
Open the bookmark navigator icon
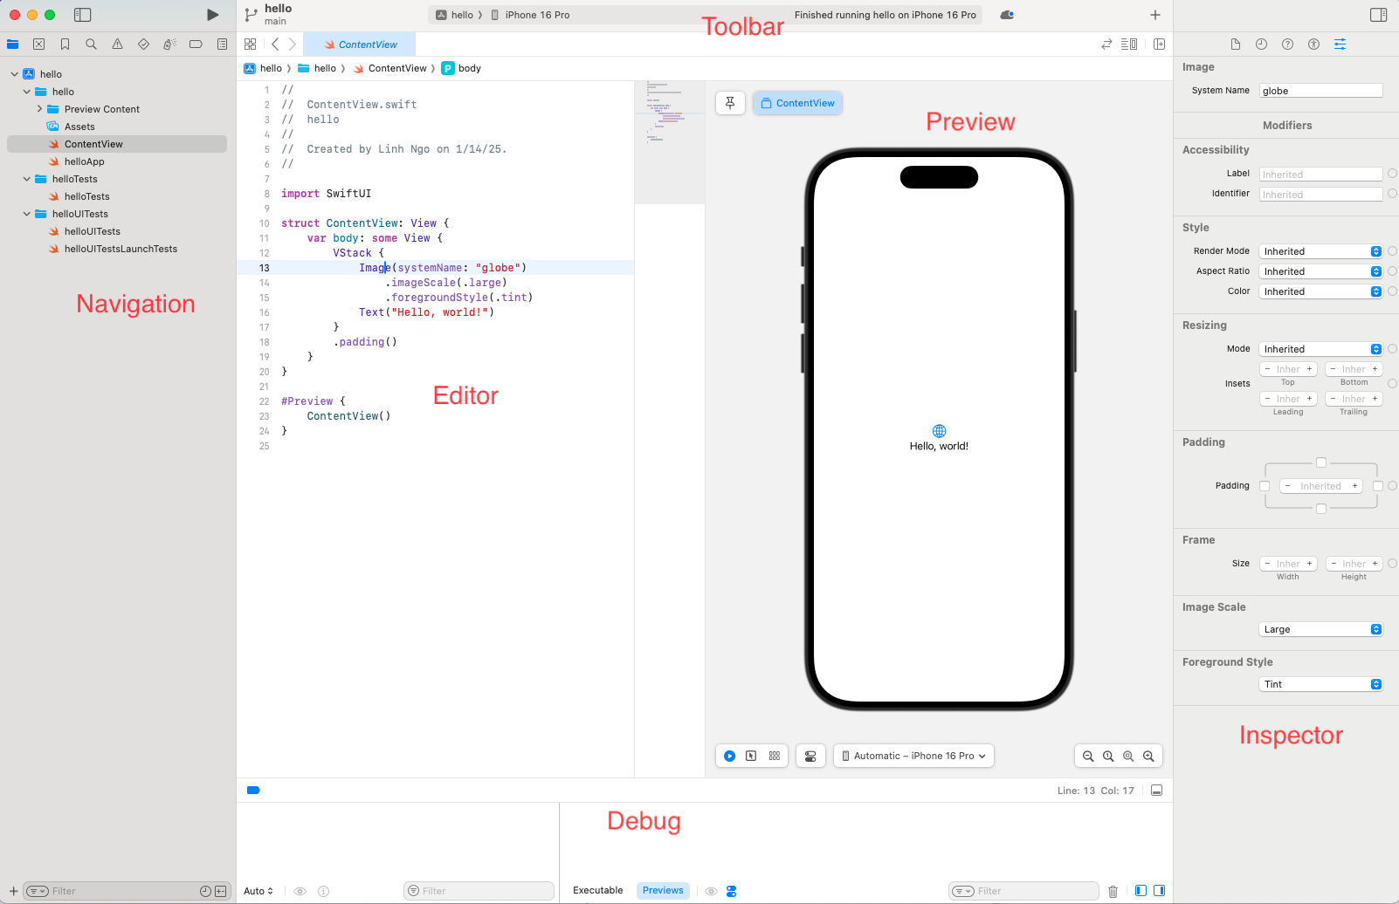(65, 45)
